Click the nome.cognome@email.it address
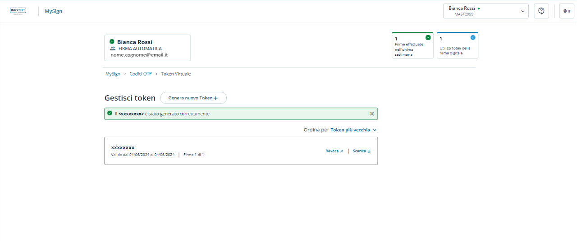The width and height of the screenshot is (577, 241). tap(139, 55)
